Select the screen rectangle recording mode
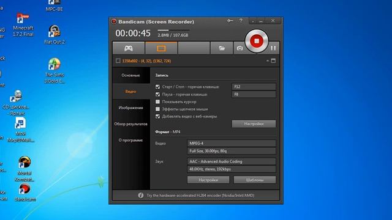392x220 pixels. click(161, 48)
